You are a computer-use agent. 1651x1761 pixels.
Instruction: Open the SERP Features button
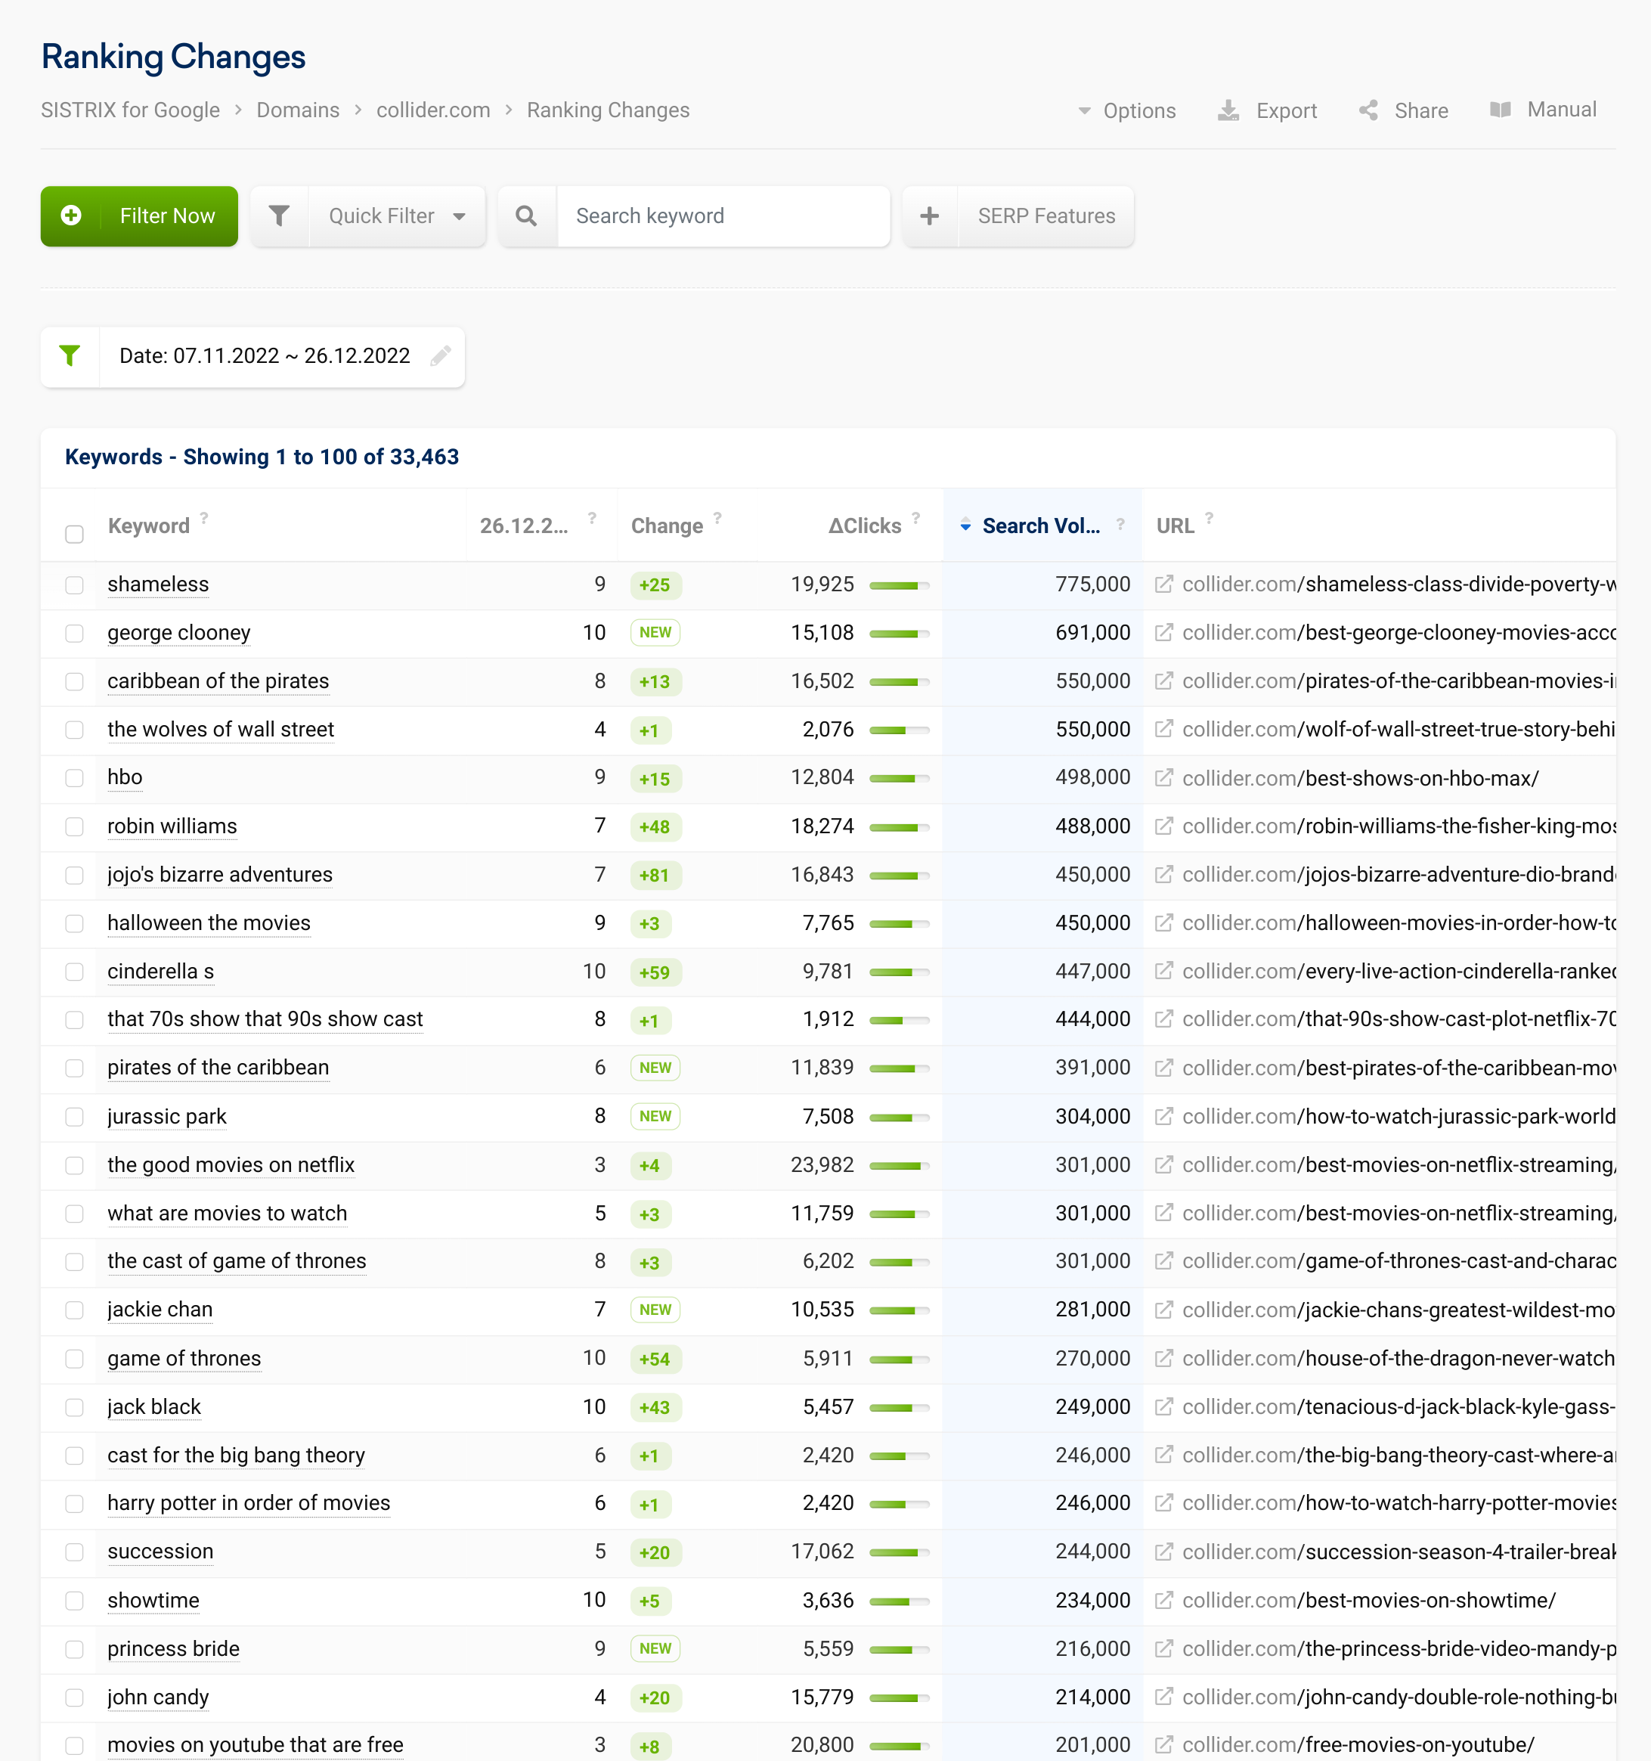click(x=1046, y=216)
